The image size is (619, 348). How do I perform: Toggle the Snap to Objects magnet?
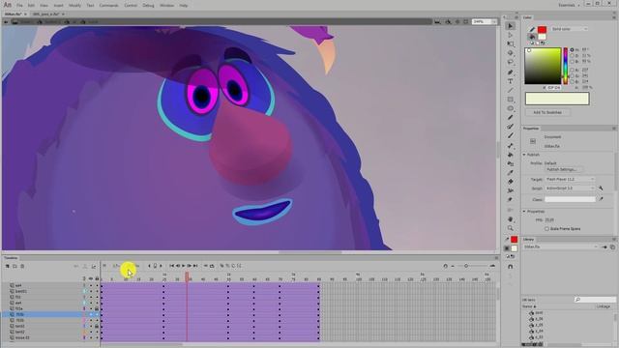coord(510,267)
